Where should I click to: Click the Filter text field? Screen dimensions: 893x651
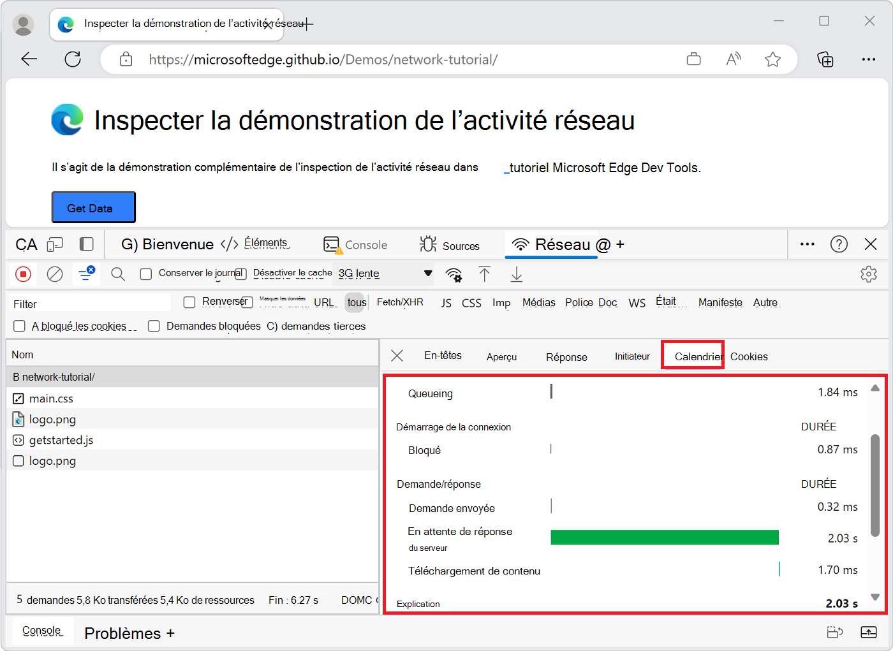click(90, 304)
